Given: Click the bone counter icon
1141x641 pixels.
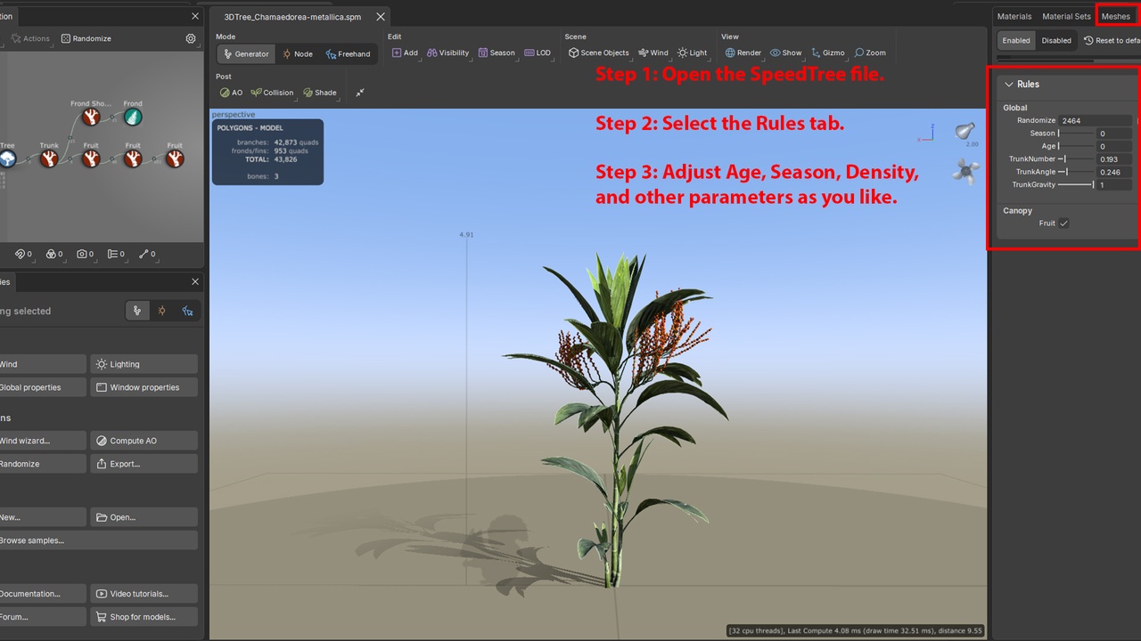Looking at the screenshot, I should click(149, 254).
